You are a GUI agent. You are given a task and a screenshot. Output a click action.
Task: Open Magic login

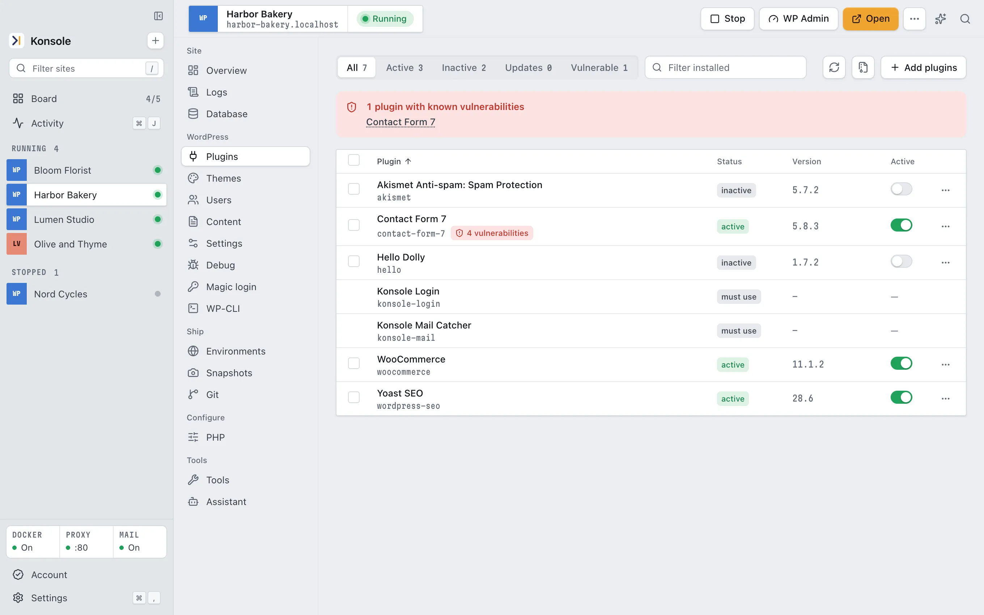(246, 287)
